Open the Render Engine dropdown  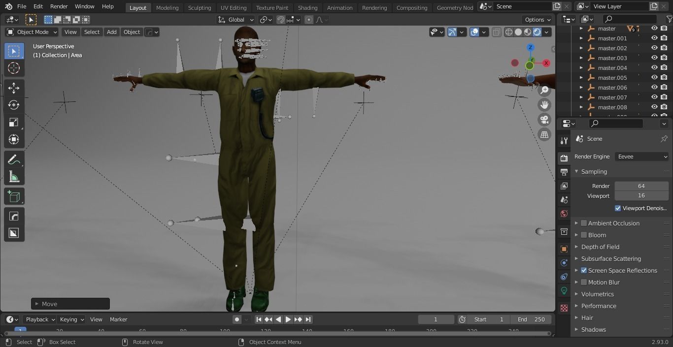pos(641,157)
